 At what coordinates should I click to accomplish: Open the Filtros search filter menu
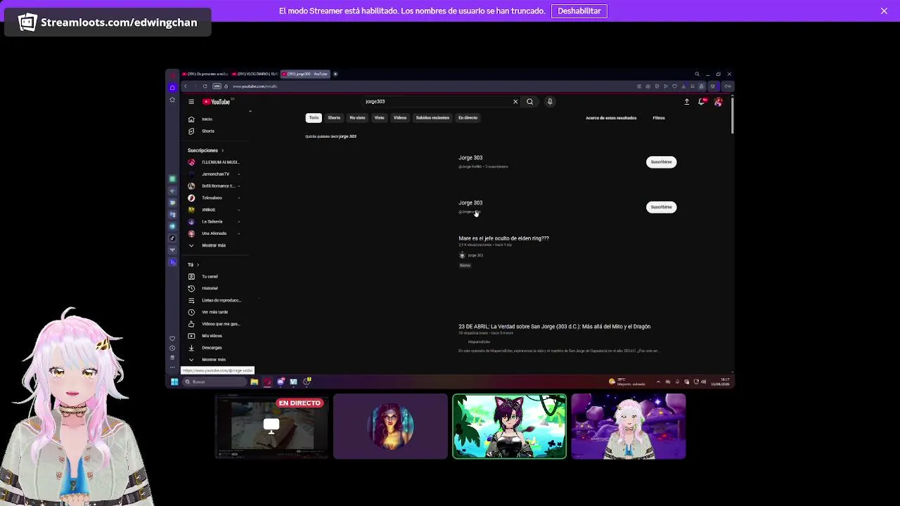pos(659,118)
